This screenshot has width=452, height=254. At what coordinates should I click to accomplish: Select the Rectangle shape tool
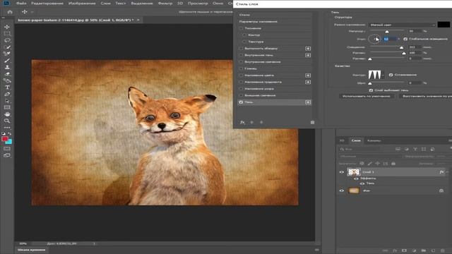(x=7, y=107)
